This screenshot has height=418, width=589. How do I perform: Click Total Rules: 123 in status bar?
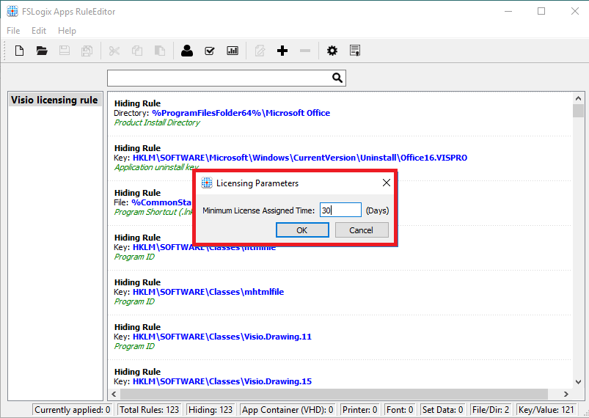click(x=149, y=410)
